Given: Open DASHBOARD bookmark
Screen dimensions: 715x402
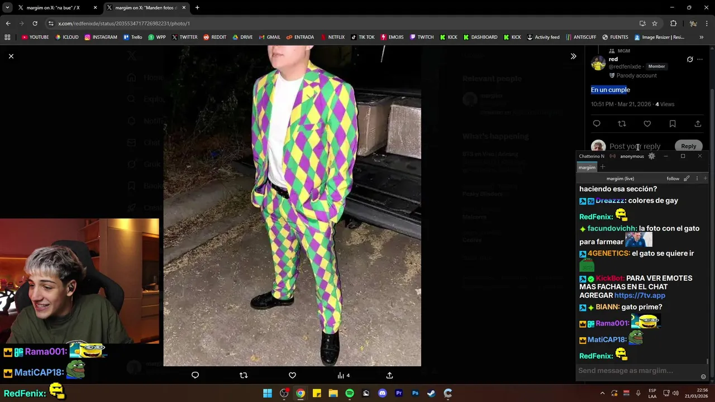Looking at the screenshot, I should (x=480, y=37).
